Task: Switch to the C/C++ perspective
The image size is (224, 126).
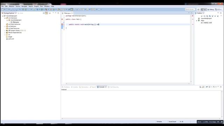Action: (x=218, y=9)
